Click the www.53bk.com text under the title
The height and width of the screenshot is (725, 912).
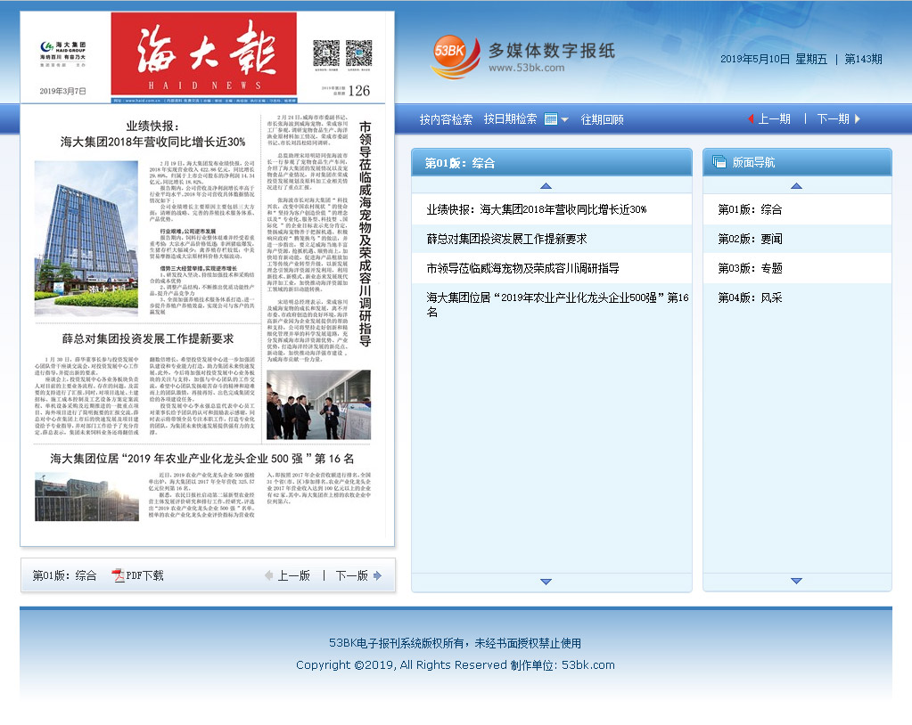pos(526,68)
